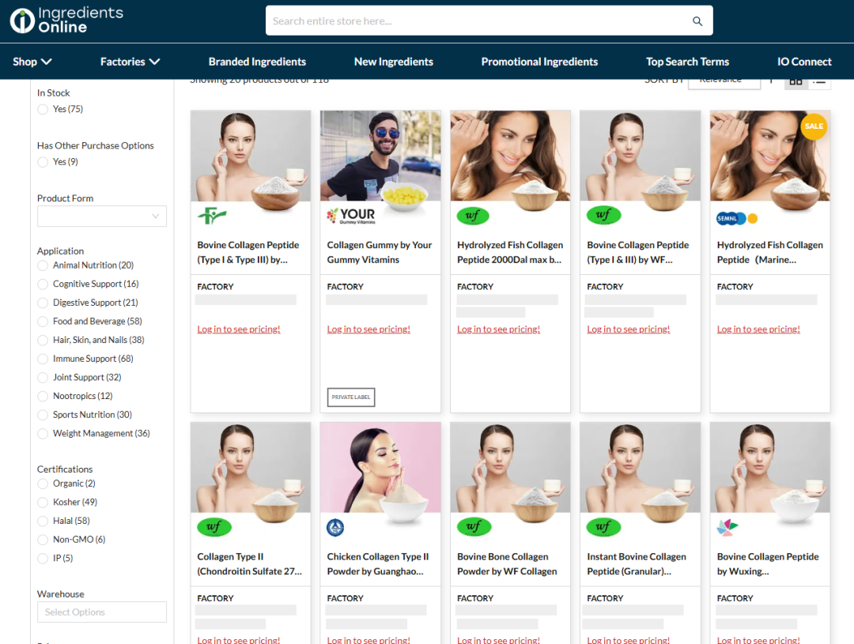Filter by Non-GMO certification
The width and height of the screenshot is (854, 644).
pyautogui.click(x=43, y=540)
